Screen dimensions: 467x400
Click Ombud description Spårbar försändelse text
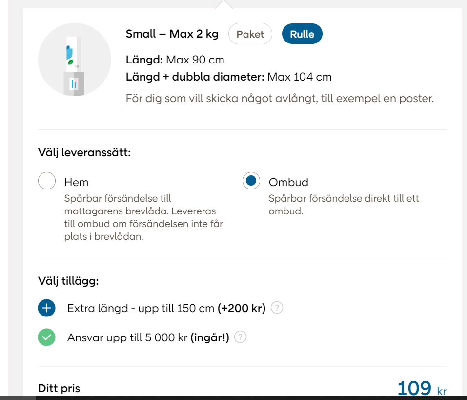pyautogui.click(x=344, y=205)
